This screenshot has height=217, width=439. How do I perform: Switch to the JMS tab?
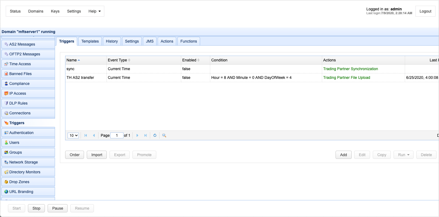150,41
